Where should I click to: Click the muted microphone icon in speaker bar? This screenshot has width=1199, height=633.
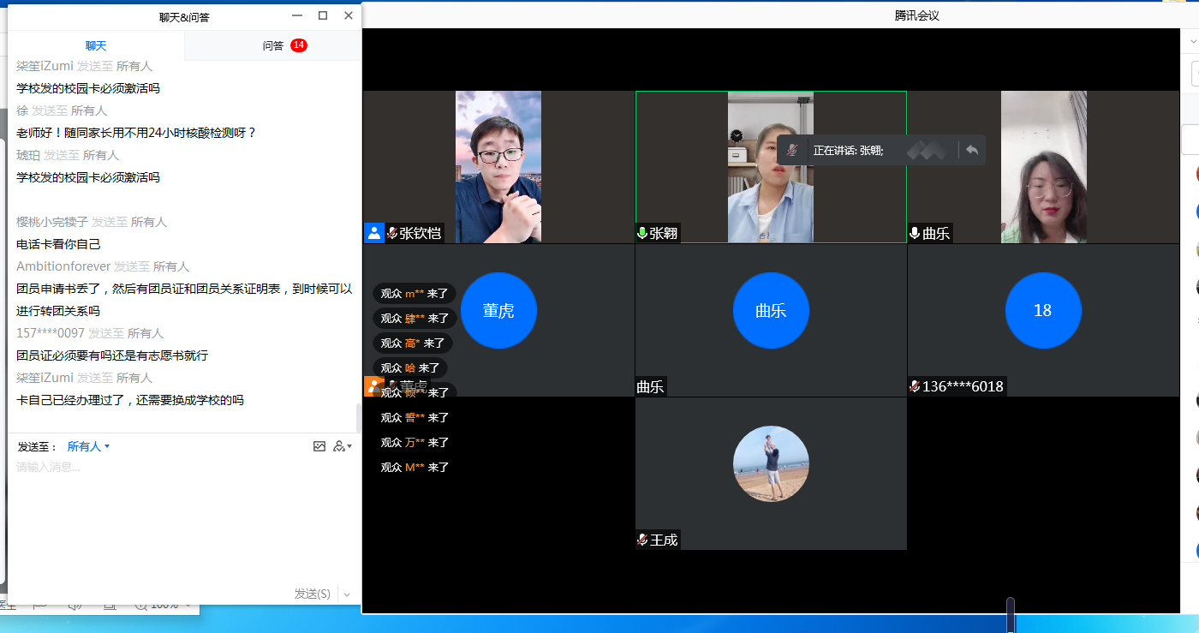793,150
